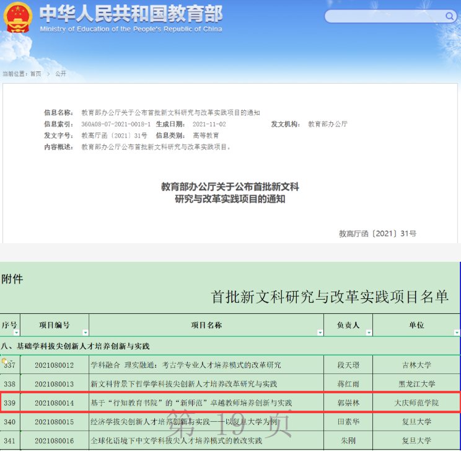Select cell with project number 2021080015

point(55,422)
